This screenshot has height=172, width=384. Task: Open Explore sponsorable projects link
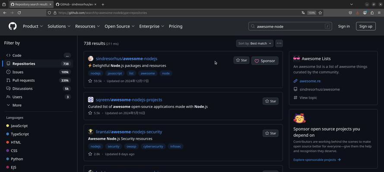[x=317, y=160]
